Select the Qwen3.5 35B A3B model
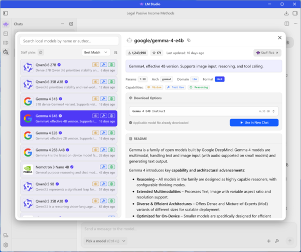This screenshot has height=252, width=301. [x=69, y=203]
